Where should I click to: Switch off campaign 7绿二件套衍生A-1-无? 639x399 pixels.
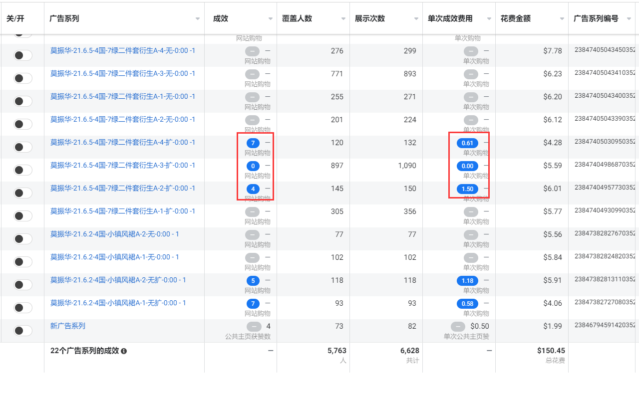[23, 101]
